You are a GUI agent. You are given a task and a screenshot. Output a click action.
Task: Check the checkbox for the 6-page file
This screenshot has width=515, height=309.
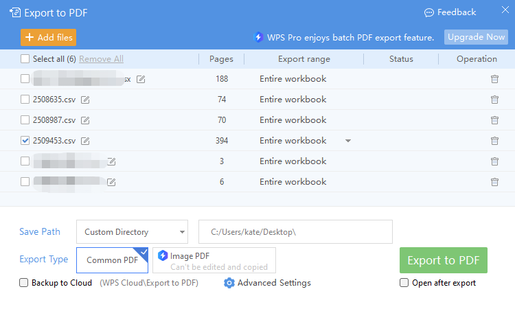[25, 181]
